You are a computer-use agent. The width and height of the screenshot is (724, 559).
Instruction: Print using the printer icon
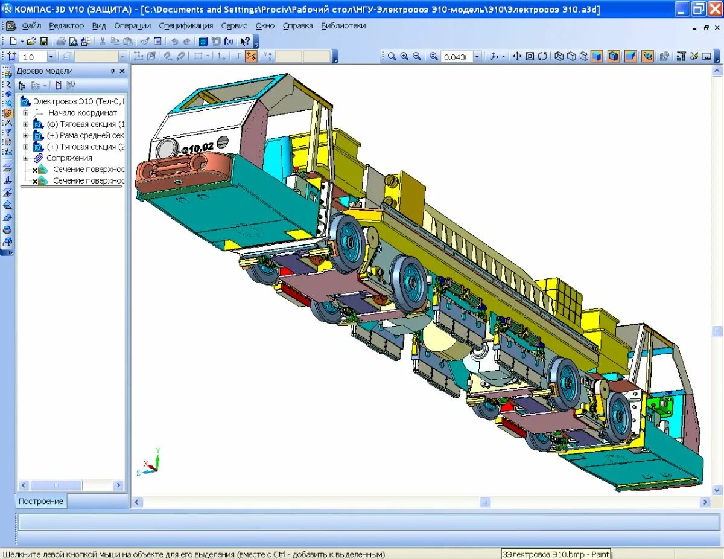61,42
